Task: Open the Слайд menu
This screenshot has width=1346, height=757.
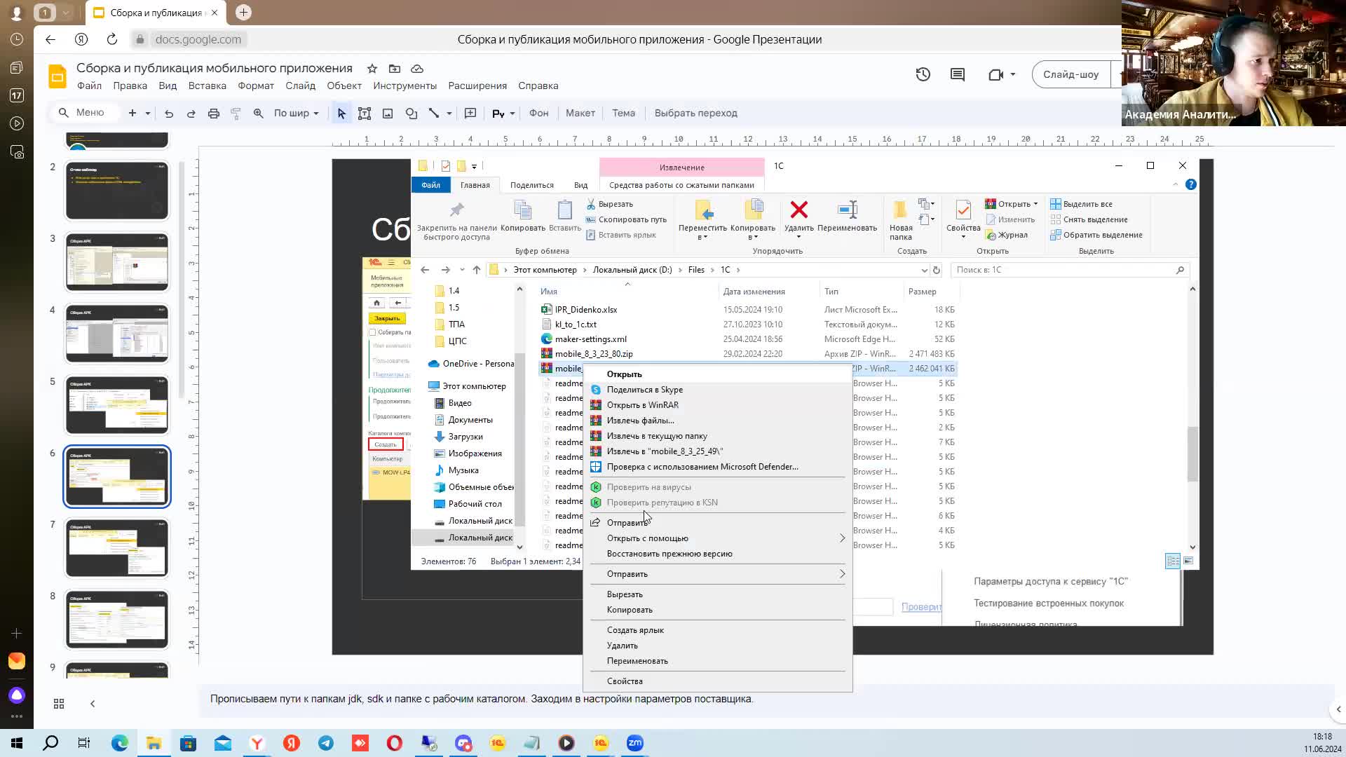Action: 300,86
